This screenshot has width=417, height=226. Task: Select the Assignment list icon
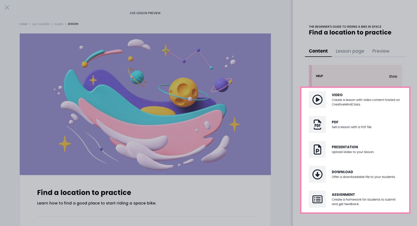tap(317, 199)
